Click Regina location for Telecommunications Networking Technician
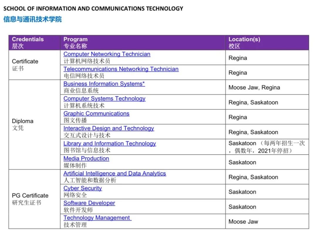Viewport: 317px width, 237px height. 267,72
